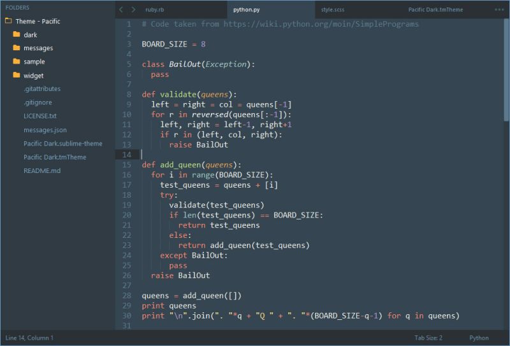Switch to the ruby.rb tab
Screen dimensions: 510x346
tap(155, 10)
